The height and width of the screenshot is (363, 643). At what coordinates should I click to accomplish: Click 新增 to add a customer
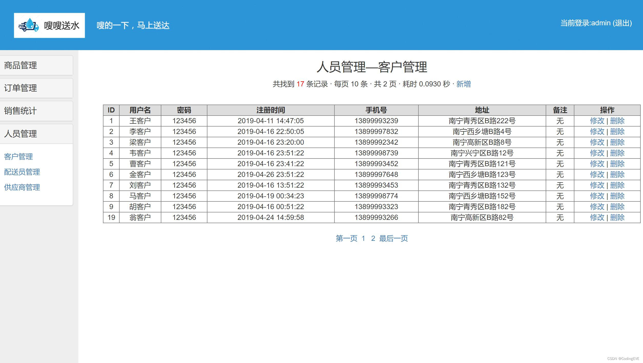[463, 84]
